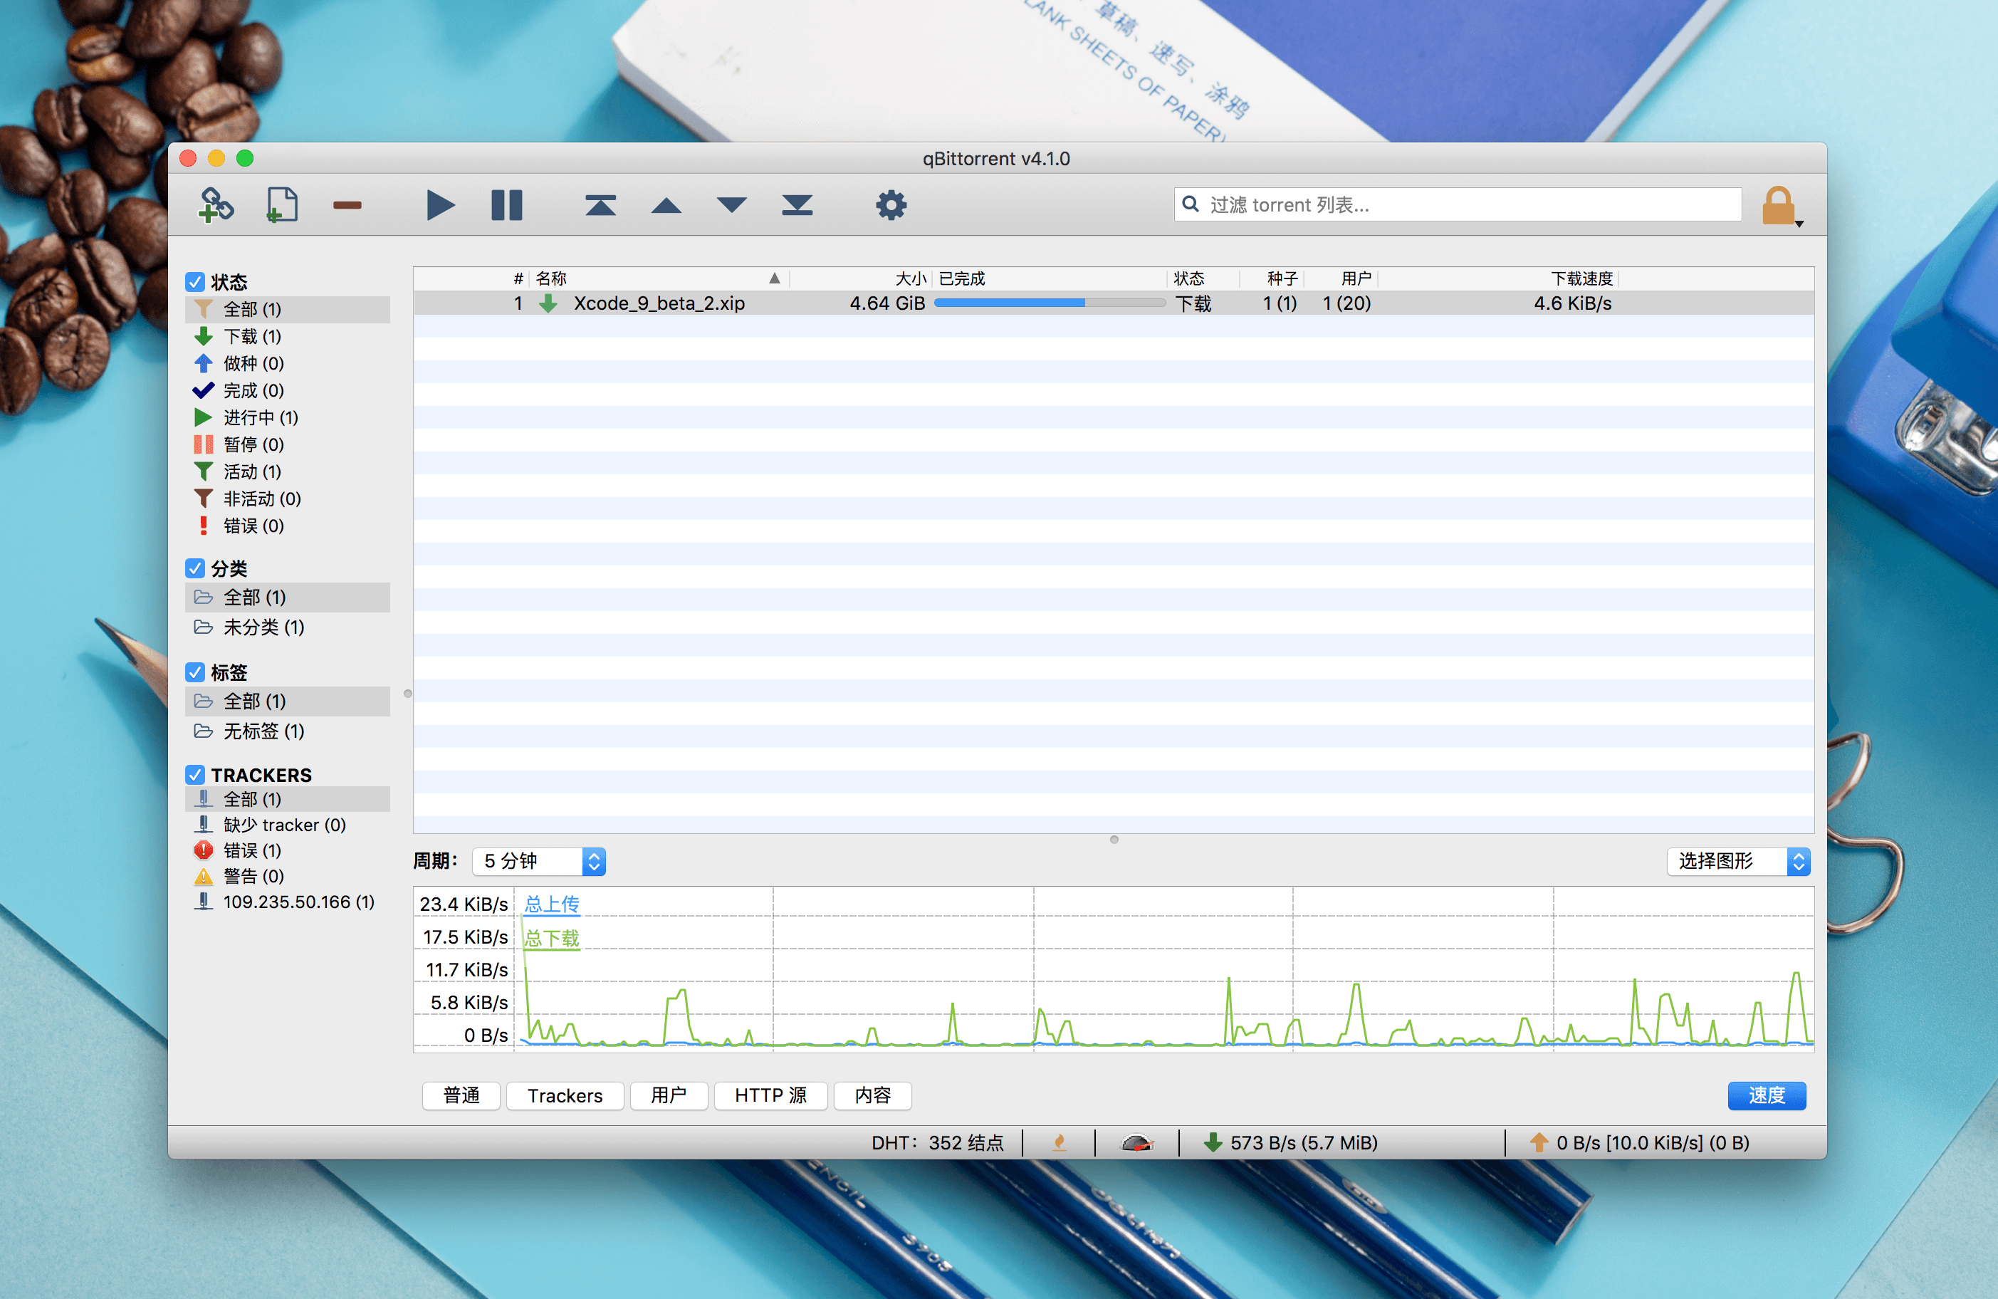This screenshot has height=1299, width=1998.
Task: Click the Xcode torrent progress bar
Action: (x=1050, y=303)
